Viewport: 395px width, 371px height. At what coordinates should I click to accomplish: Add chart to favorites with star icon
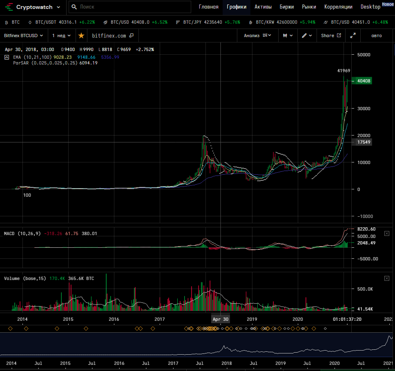coord(81,36)
